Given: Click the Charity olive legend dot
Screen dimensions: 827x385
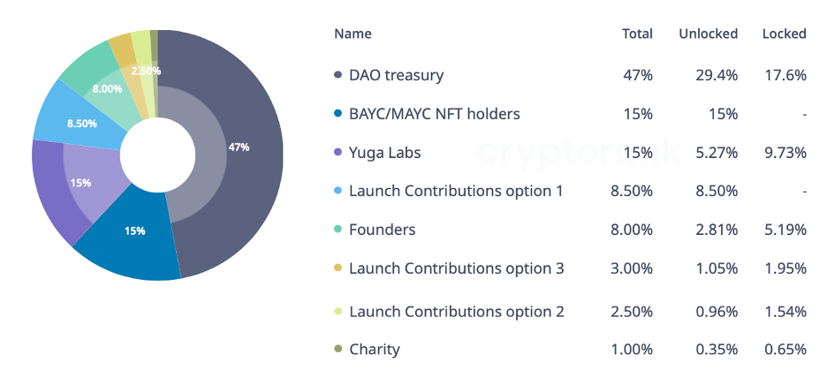Looking at the screenshot, I should coord(338,350).
